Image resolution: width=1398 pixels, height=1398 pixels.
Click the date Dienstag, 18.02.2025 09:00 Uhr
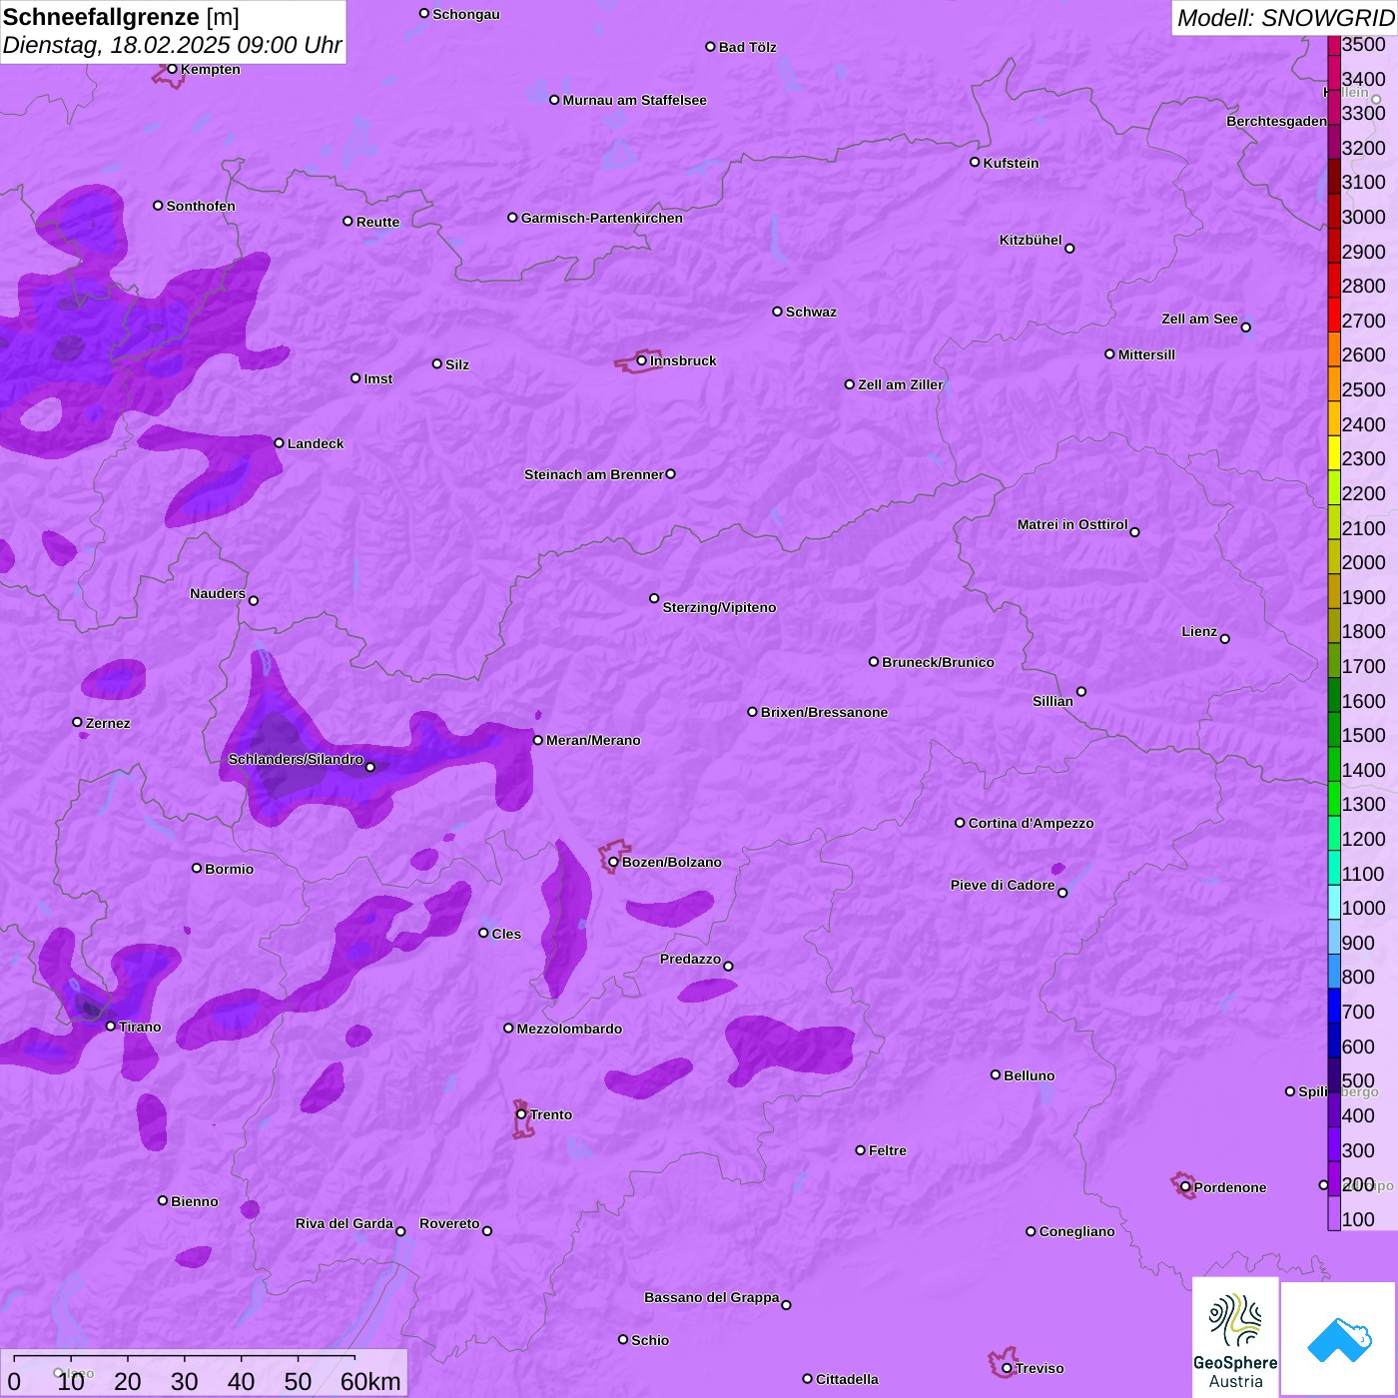point(172,45)
